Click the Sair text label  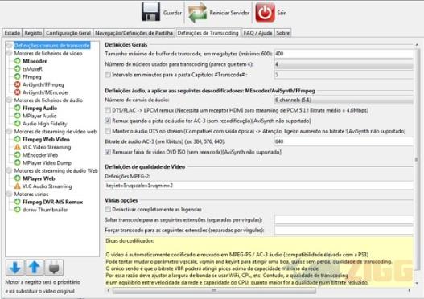[282, 13]
